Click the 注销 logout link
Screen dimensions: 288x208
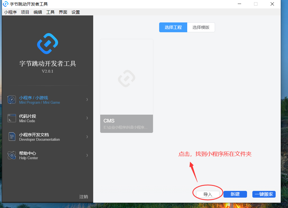[83, 197]
